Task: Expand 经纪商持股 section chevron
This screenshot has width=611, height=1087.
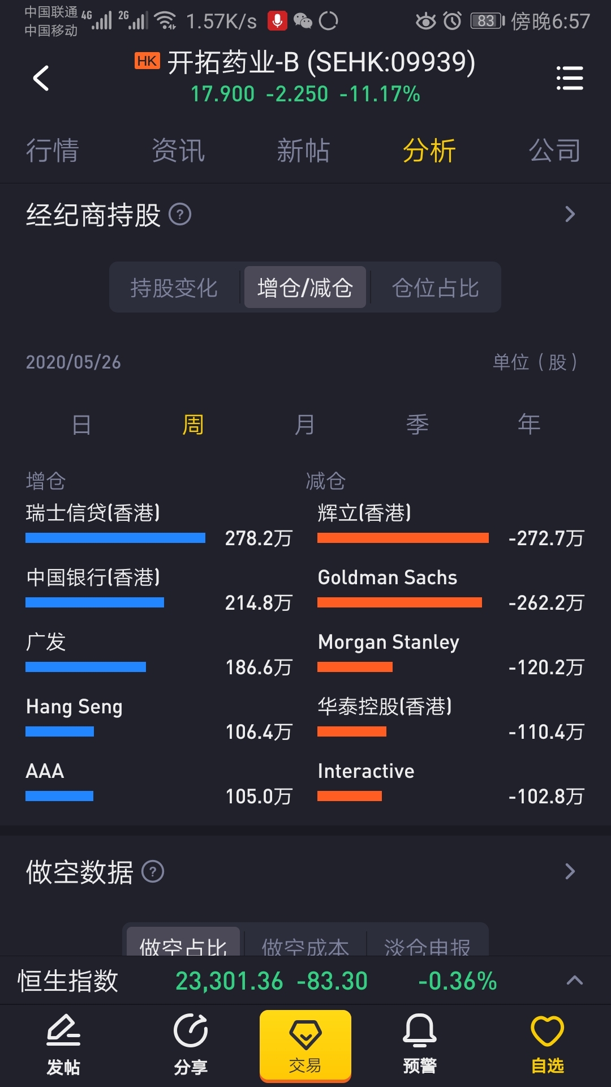Action: pyautogui.click(x=570, y=215)
